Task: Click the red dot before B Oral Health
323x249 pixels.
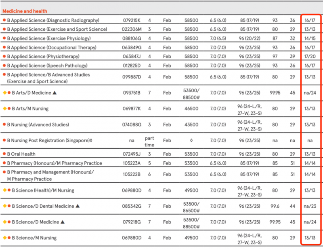Action: click(x=4, y=154)
